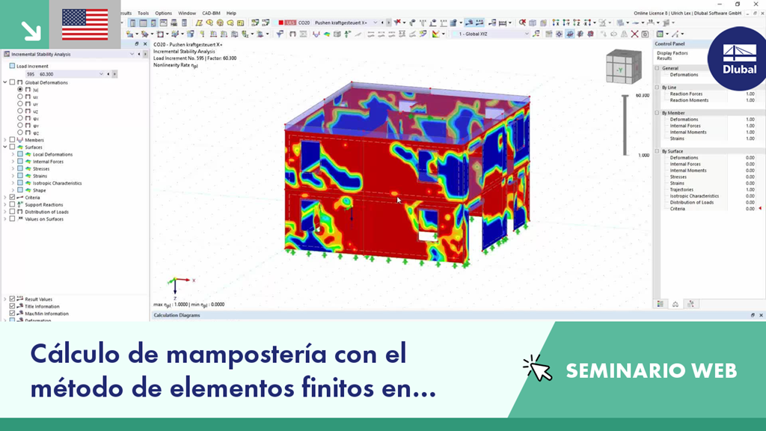Image resolution: width=766 pixels, height=431 pixels.
Task: Toggle the Members checkbox
Action: [12, 140]
